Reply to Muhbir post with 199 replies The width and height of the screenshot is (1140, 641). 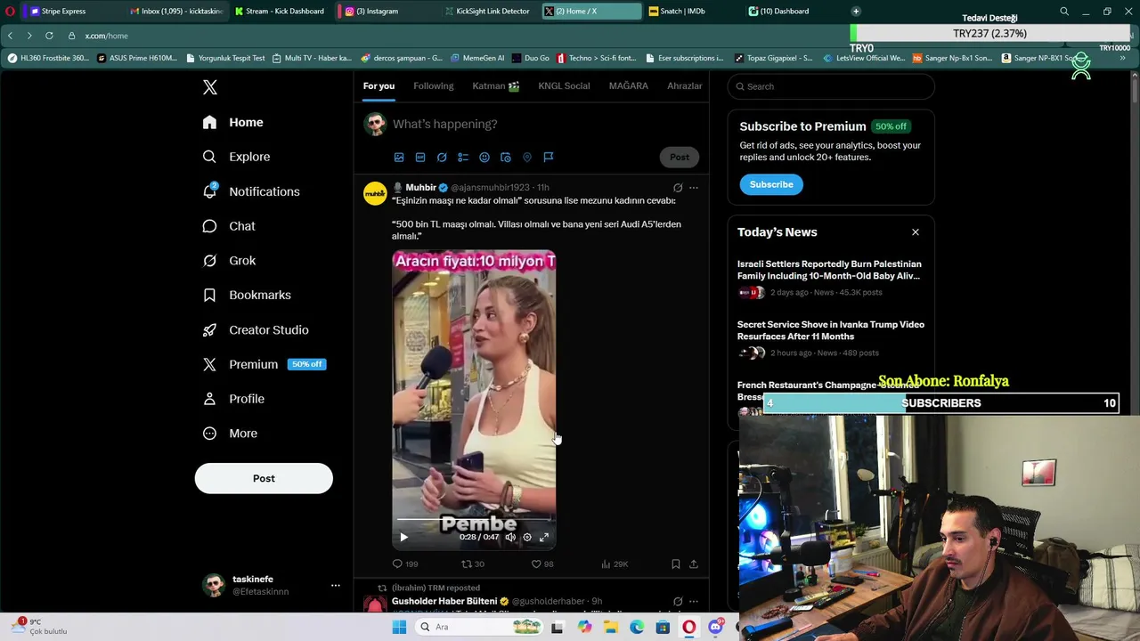point(405,564)
